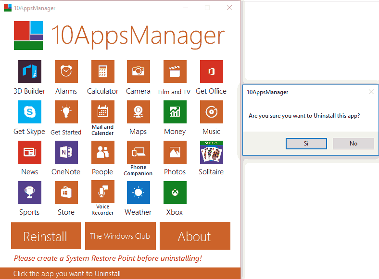Click the 10AppsManager title bar logo icon
The width and height of the screenshot is (379, 279).
[x=8, y=8]
